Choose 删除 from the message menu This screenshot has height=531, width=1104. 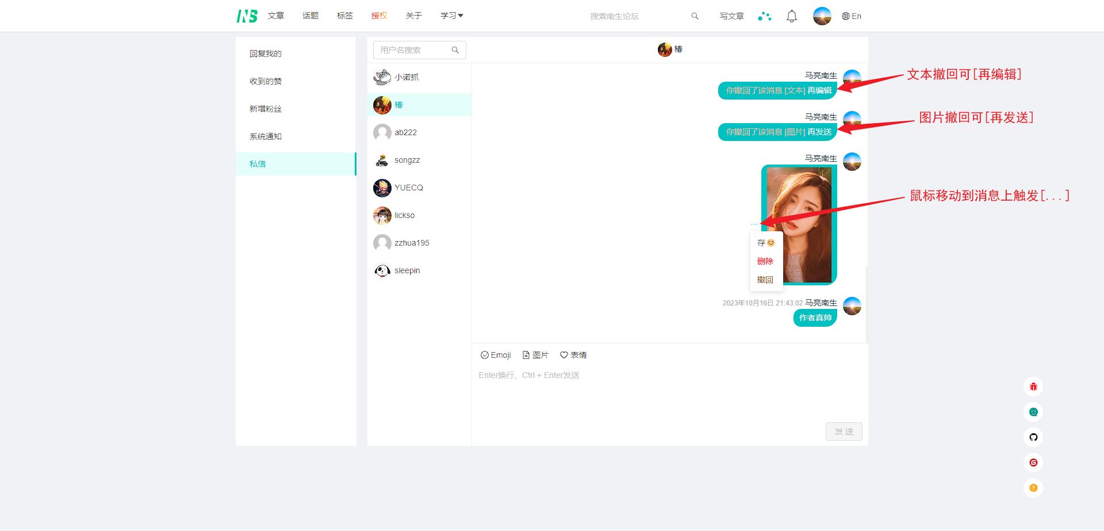[x=765, y=261]
